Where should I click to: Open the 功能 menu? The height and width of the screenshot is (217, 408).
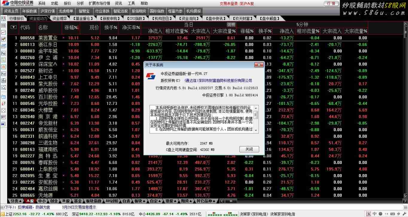pos(54,4)
